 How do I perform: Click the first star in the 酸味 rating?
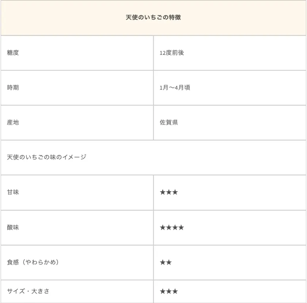click(163, 228)
